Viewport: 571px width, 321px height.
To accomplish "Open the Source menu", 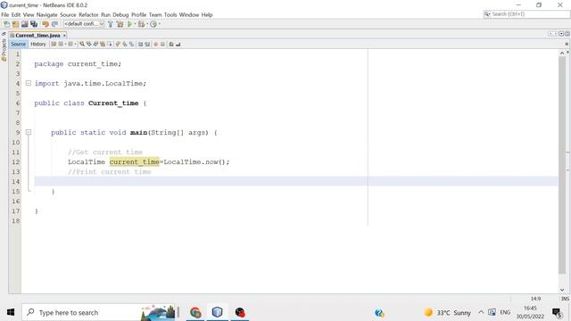I will (x=68, y=14).
